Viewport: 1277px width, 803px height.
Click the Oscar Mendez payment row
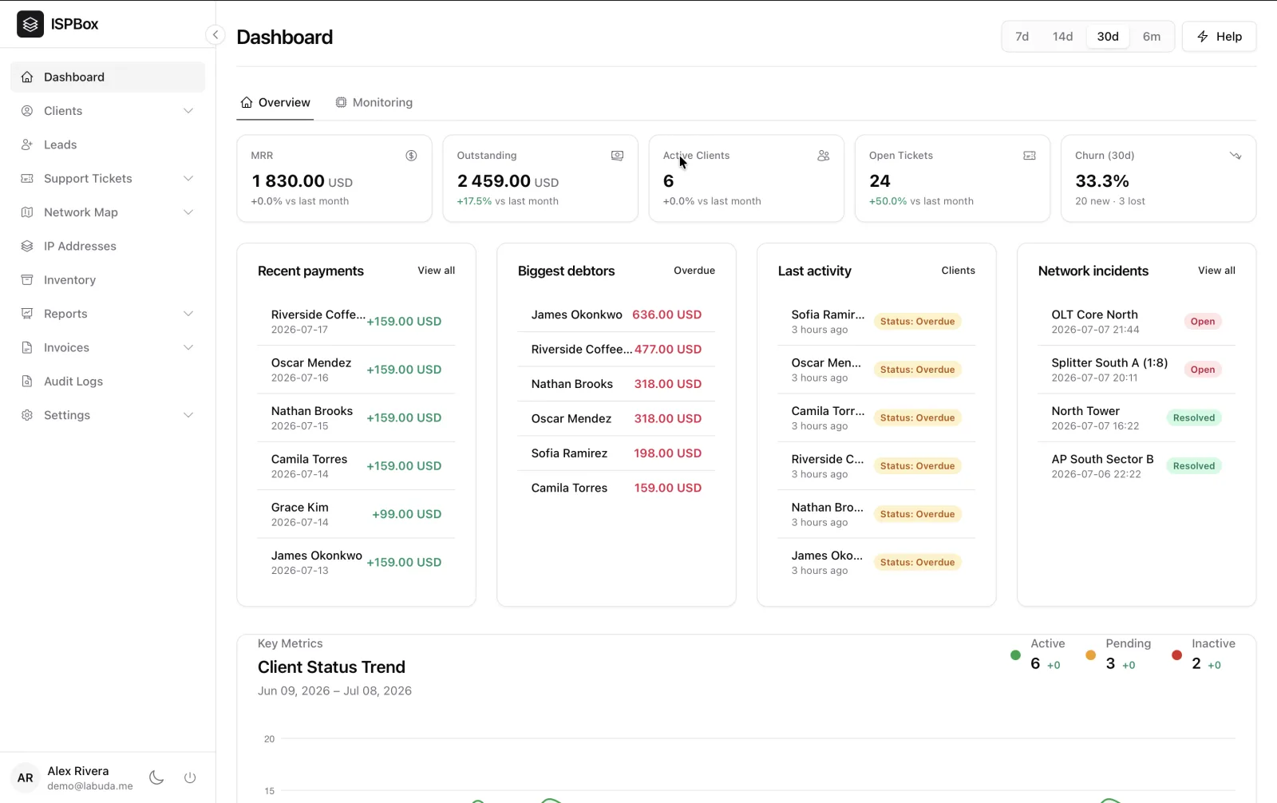(x=356, y=370)
